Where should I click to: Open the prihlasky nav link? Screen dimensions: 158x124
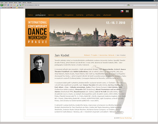pos(90,15)
